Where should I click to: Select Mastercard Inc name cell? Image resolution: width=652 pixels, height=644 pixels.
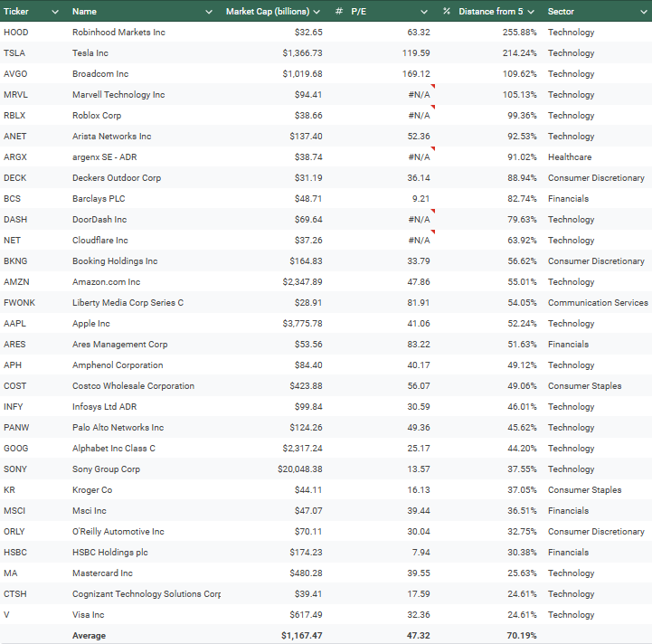click(102, 573)
